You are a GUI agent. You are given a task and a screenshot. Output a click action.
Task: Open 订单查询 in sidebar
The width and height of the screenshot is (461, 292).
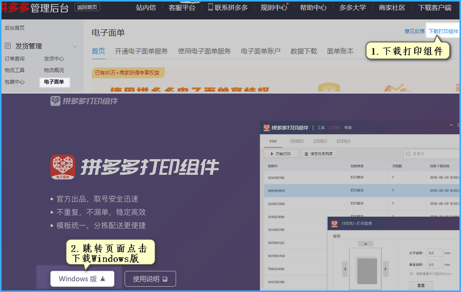click(x=14, y=59)
